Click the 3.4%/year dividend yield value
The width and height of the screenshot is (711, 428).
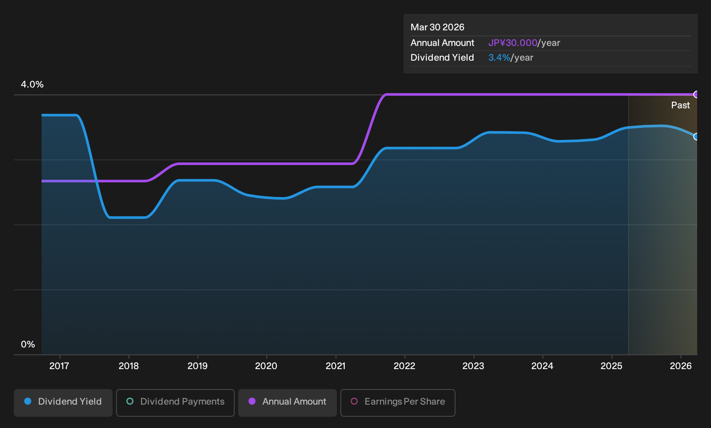coord(511,58)
